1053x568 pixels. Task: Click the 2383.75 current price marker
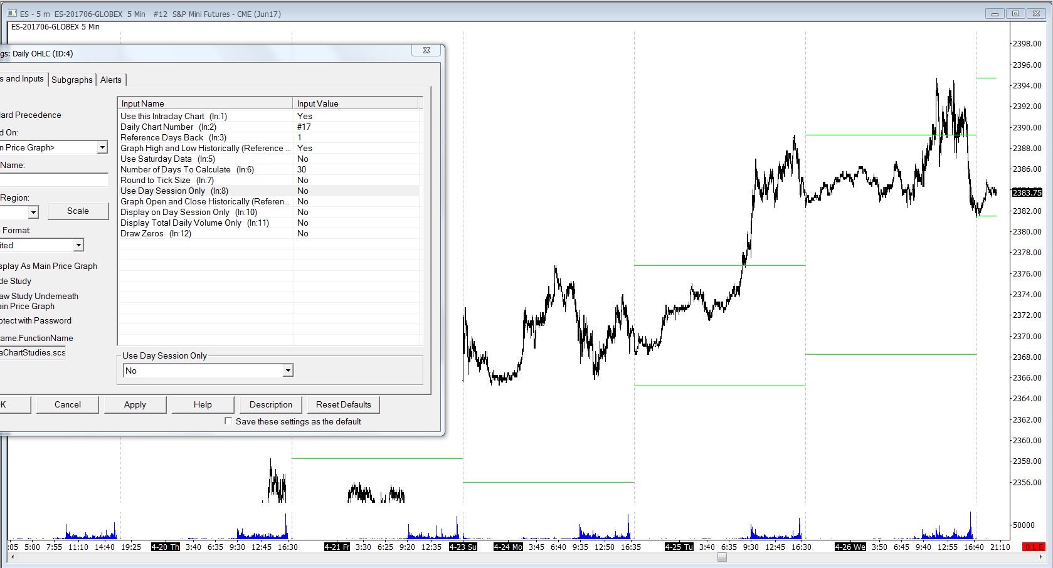click(1027, 192)
